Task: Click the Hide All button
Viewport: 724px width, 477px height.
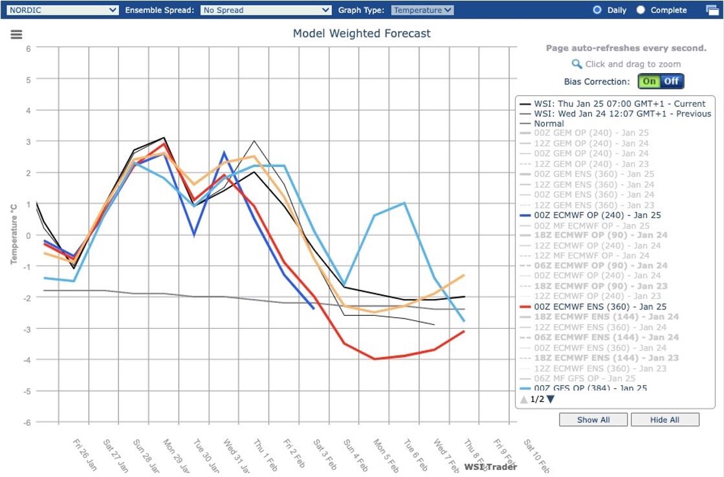Action: pyautogui.click(x=665, y=419)
